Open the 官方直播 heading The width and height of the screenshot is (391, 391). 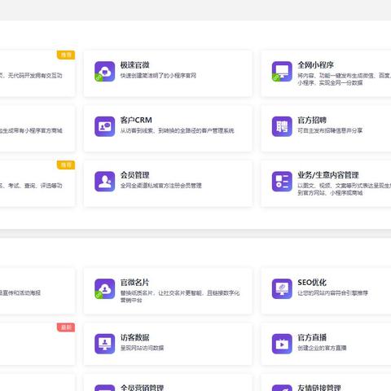pos(312,337)
